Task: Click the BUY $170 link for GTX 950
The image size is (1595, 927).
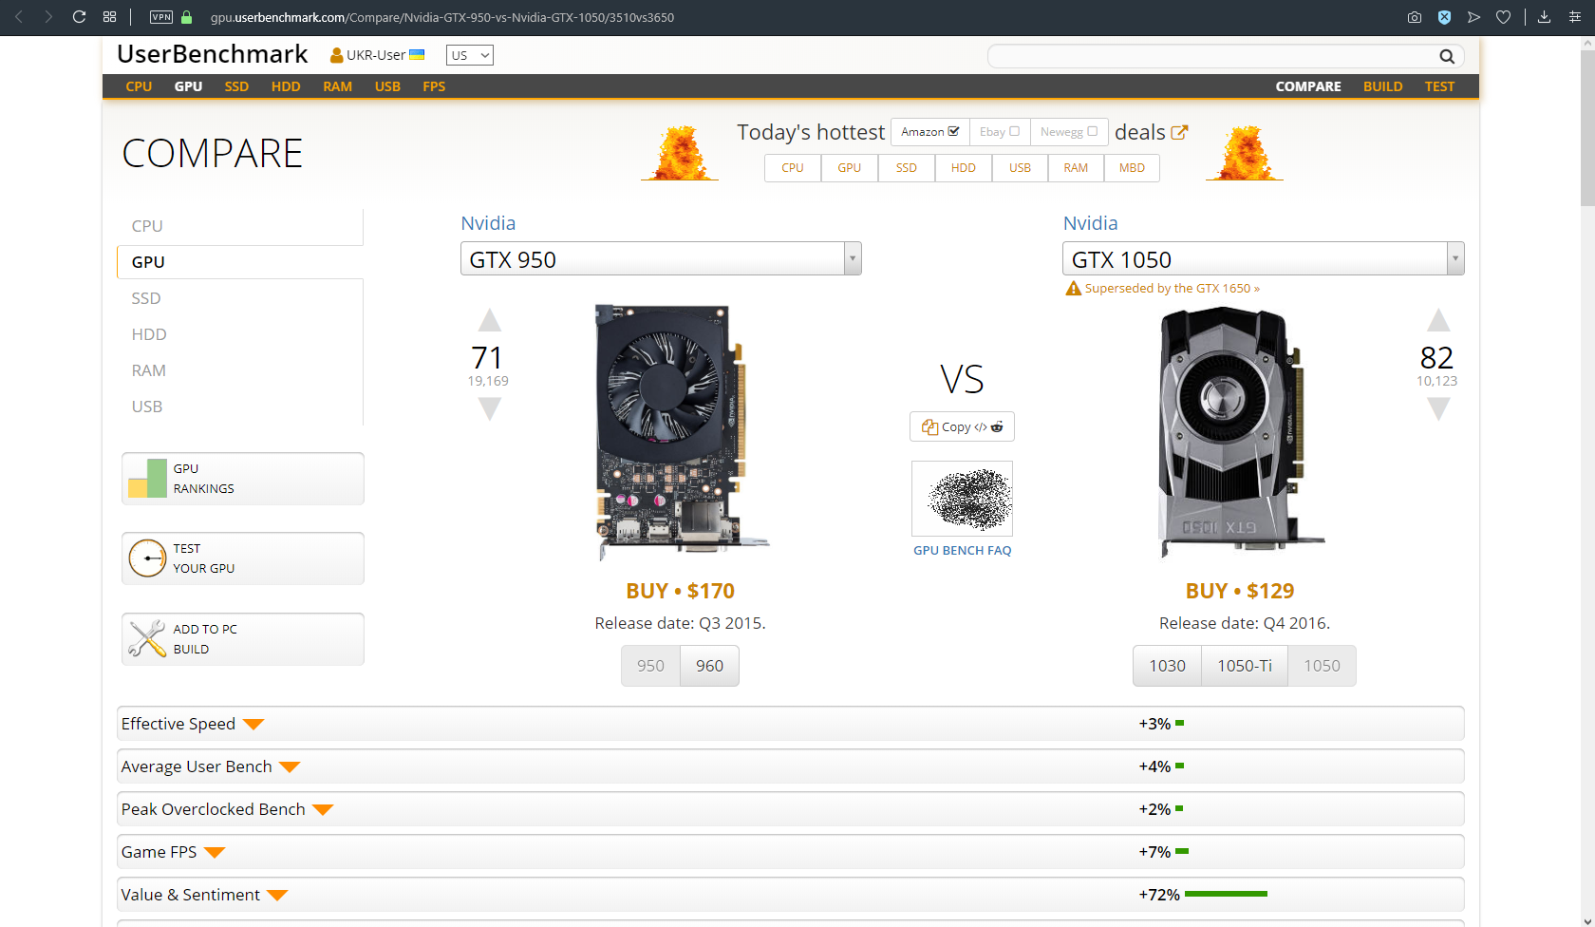Action: tap(680, 591)
